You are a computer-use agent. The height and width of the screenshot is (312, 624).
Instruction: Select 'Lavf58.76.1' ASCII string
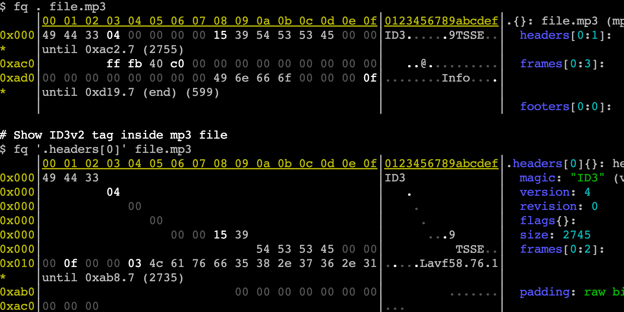click(459, 263)
